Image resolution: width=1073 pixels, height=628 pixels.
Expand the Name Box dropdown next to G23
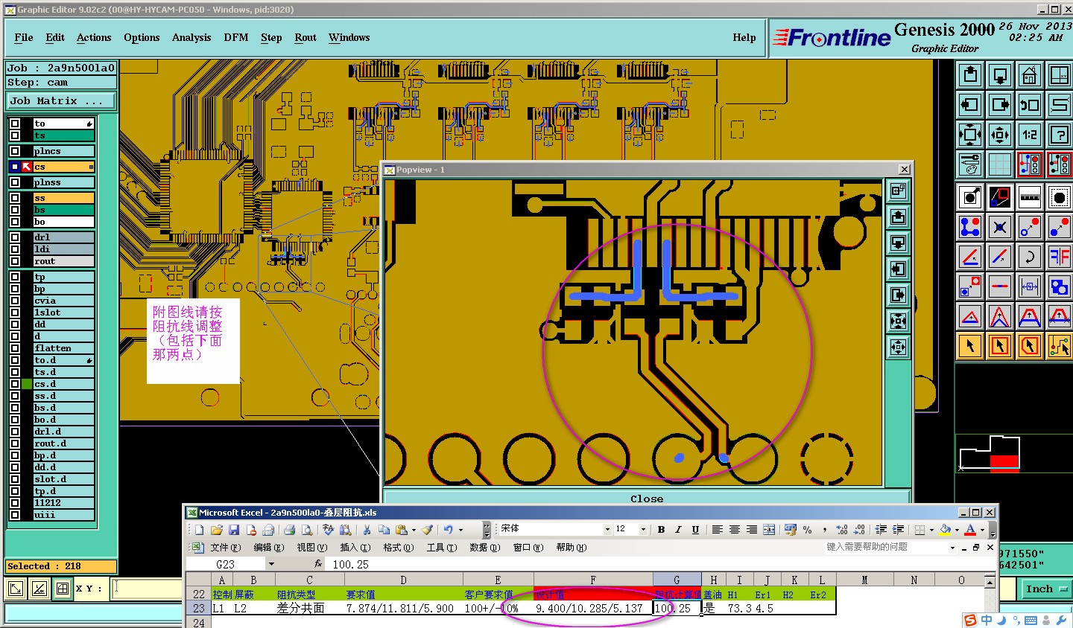271,564
